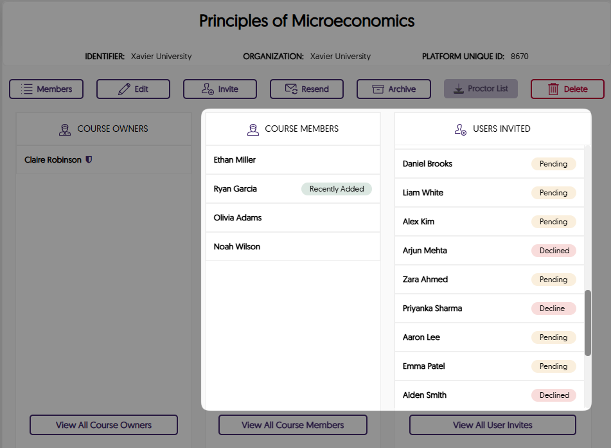Click the invite icon beside USERS INVITED

click(x=460, y=129)
